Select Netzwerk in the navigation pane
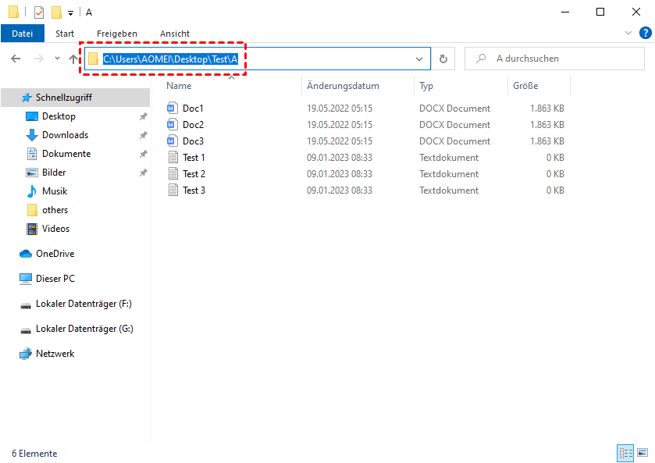The width and height of the screenshot is (655, 463). (x=55, y=354)
